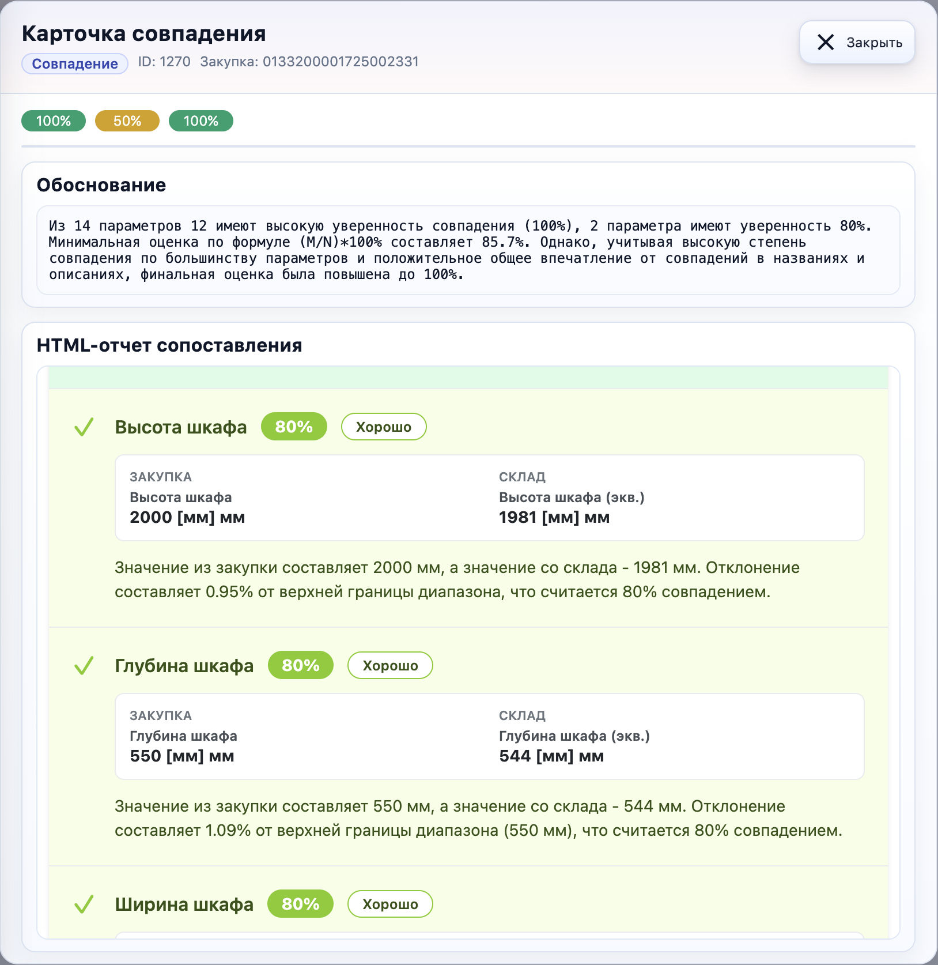Click the Хорошо tag next to Глубина шкафа

click(390, 666)
